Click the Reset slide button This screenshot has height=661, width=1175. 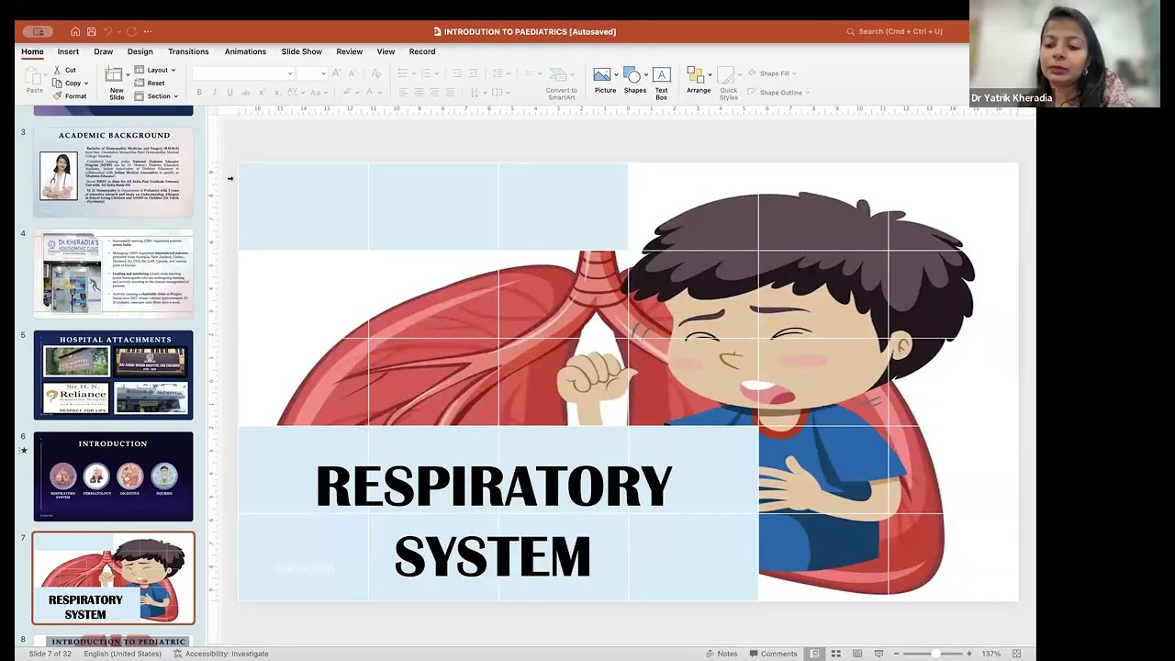(x=150, y=83)
